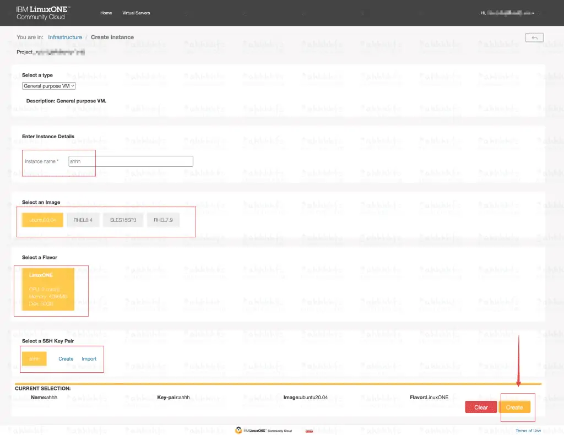Open the Home menu item
The width and height of the screenshot is (564, 435).
(x=106, y=13)
